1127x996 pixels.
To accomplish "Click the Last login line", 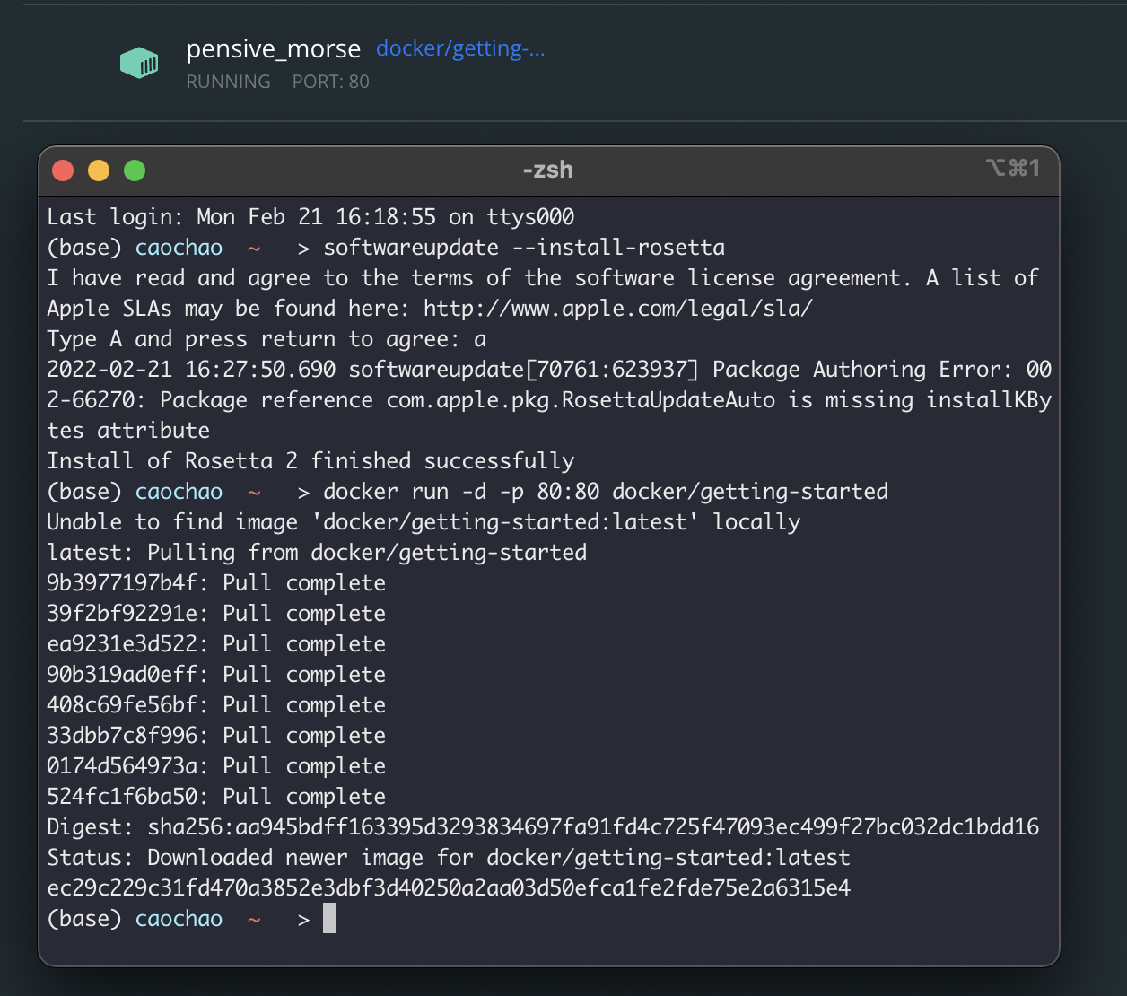I will [310, 217].
